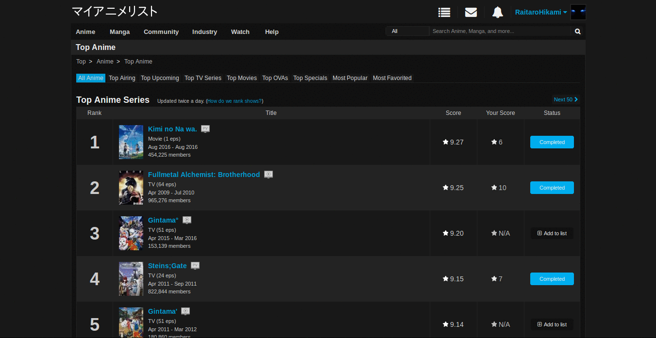
Task: Click Top Anime breadcrumb link
Action: tap(138, 62)
